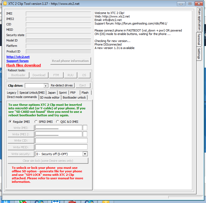Select the Direct mode commands tab
206x203 pixels.
coord(22,97)
